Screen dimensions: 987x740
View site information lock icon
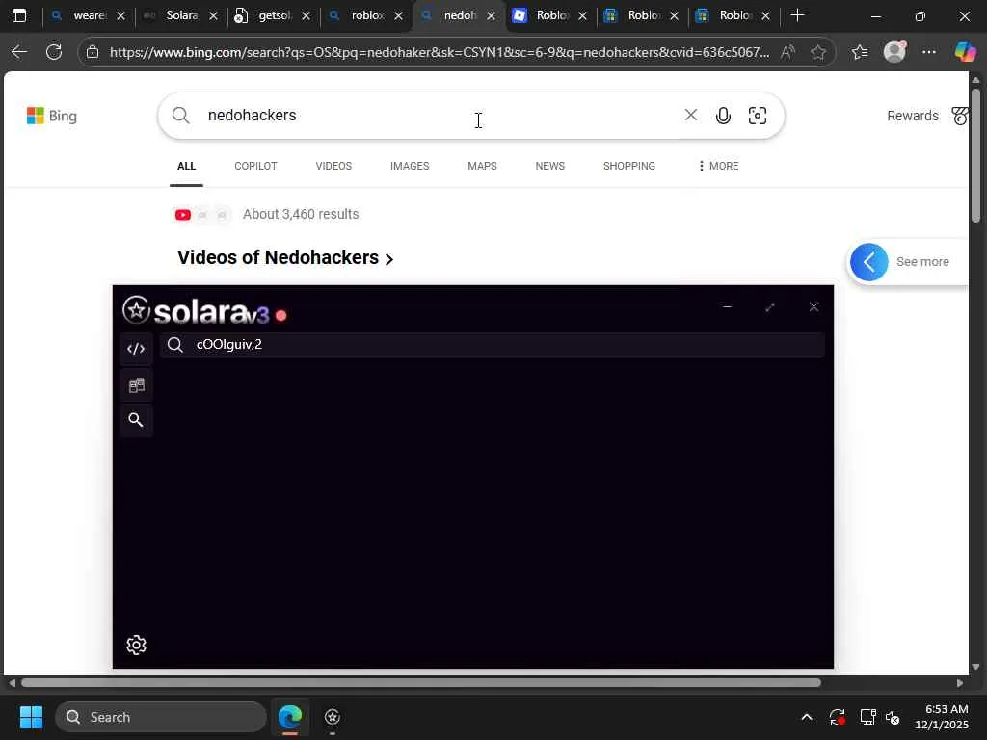[x=93, y=52]
